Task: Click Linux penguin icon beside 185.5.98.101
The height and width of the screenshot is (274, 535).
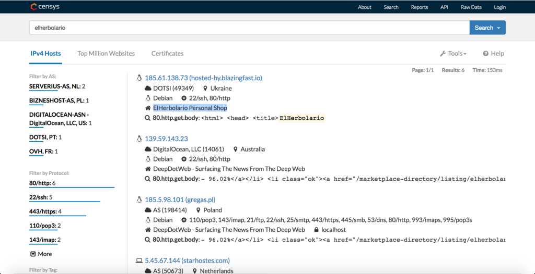Action: coord(139,200)
